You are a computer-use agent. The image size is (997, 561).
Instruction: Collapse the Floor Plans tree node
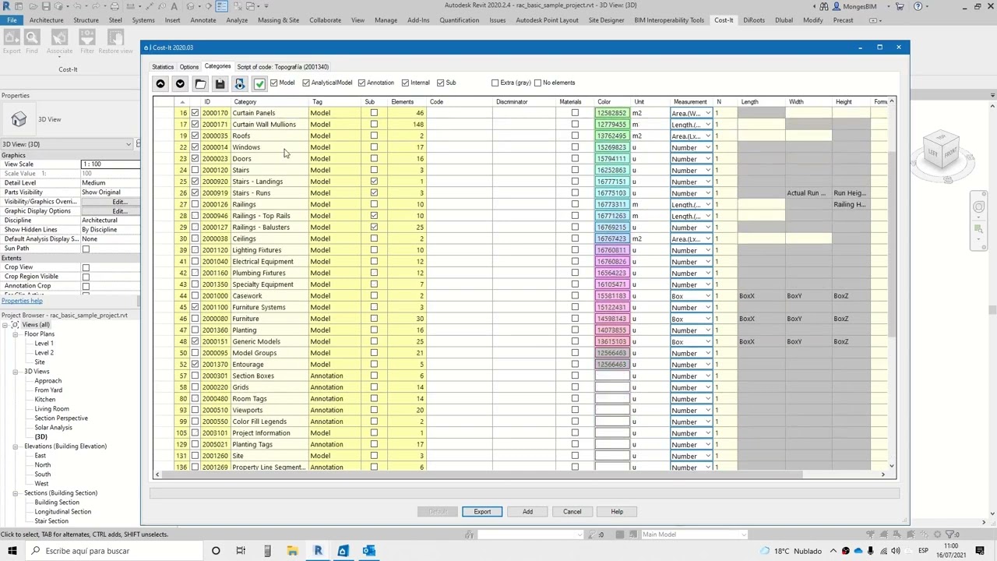point(15,334)
